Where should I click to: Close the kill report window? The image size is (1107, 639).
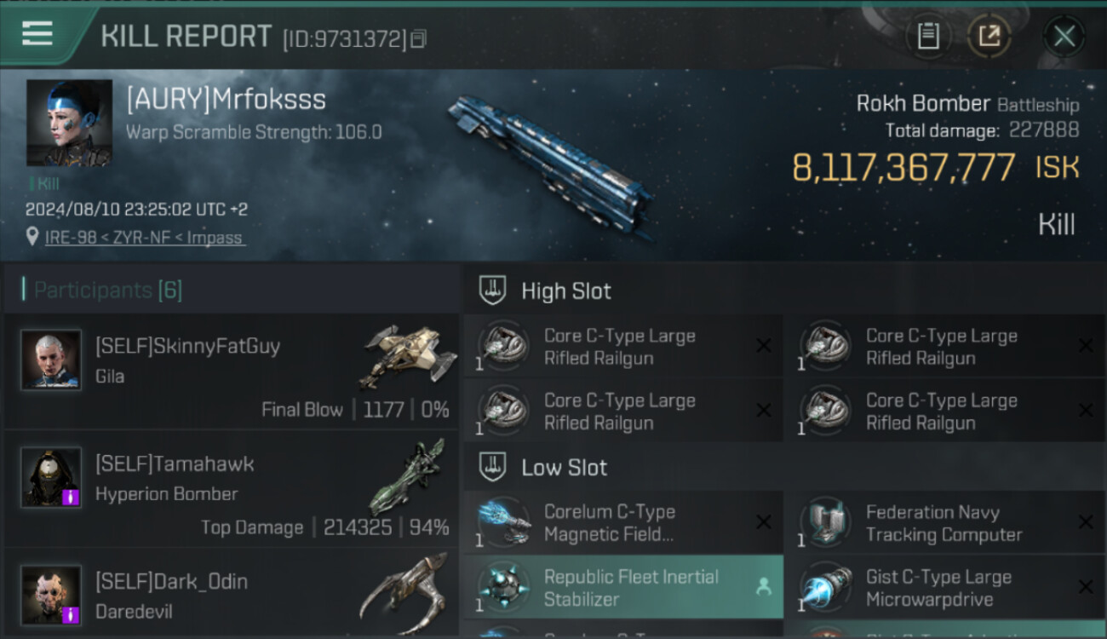coord(1064,36)
